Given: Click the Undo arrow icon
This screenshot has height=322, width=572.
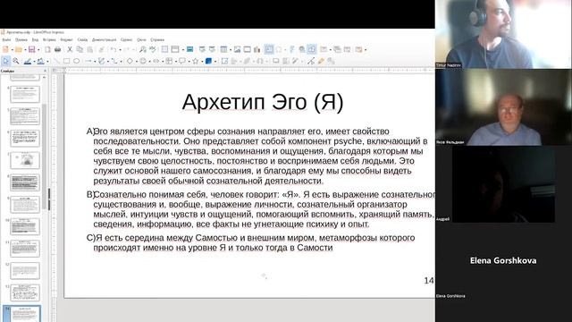Looking at the screenshot, I should (x=114, y=49).
